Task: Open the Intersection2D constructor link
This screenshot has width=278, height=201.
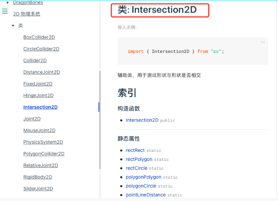Action: pyautogui.click(x=142, y=120)
